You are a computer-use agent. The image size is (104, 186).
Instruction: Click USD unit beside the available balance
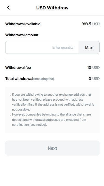(x=96, y=24)
